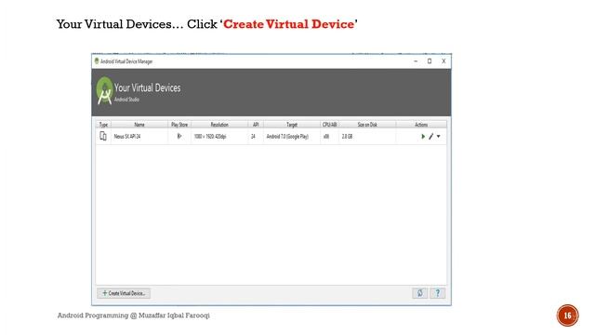Image resolution: width=595 pixels, height=335 pixels.
Task: Sort by the Resolution column header
Action: coord(219,125)
